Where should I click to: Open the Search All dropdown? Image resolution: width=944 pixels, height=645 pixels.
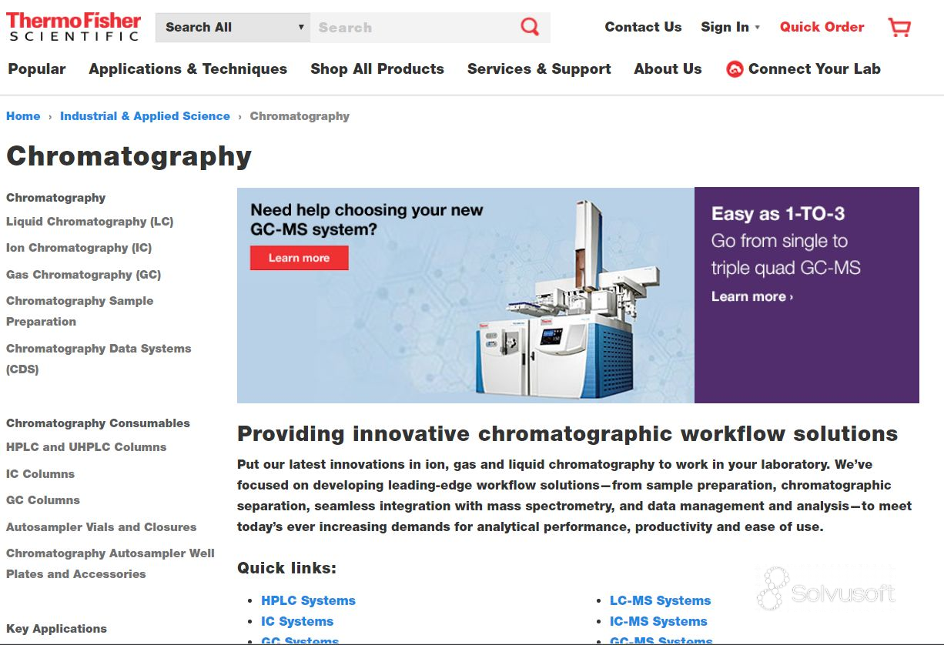pos(233,27)
